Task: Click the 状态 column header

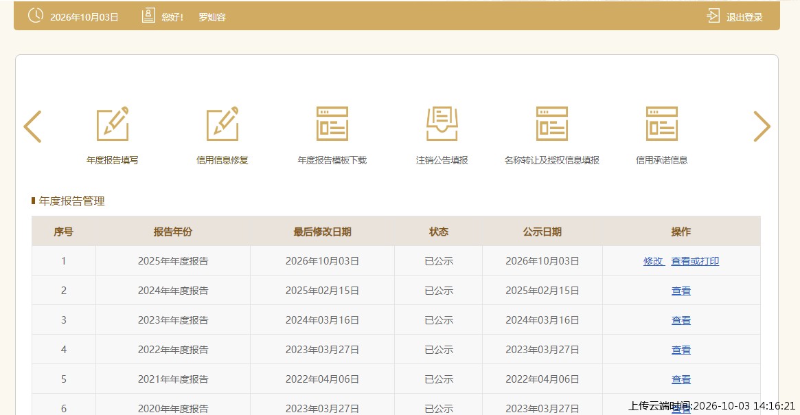Action: point(439,232)
